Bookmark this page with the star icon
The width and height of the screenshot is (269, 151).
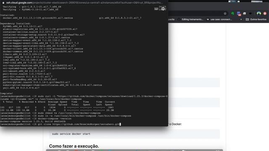[x=225, y=13]
